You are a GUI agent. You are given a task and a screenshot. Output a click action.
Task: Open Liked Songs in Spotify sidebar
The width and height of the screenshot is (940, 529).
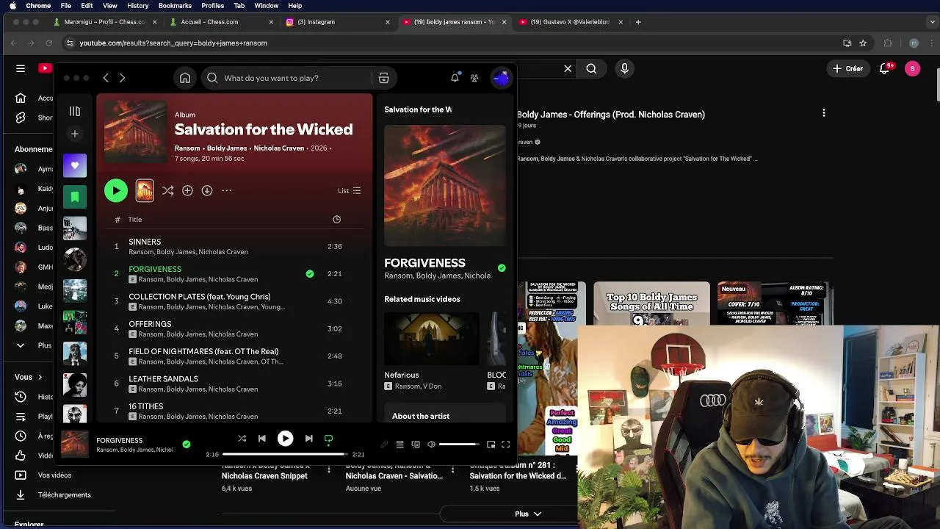74,165
